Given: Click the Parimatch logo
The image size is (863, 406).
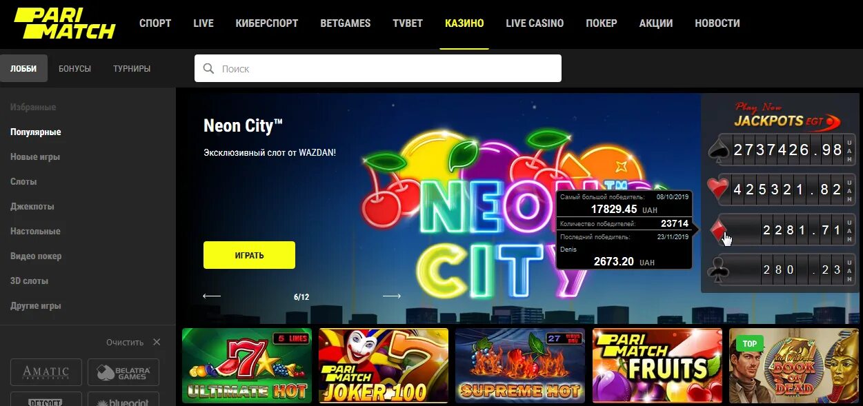Looking at the screenshot, I should pos(65,23).
